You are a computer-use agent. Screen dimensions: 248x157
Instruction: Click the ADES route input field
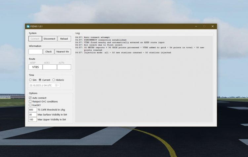[50, 67]
